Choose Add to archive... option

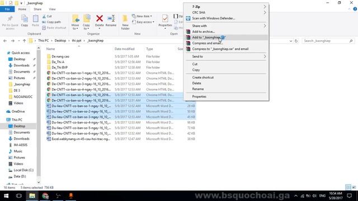pos(226,32)
